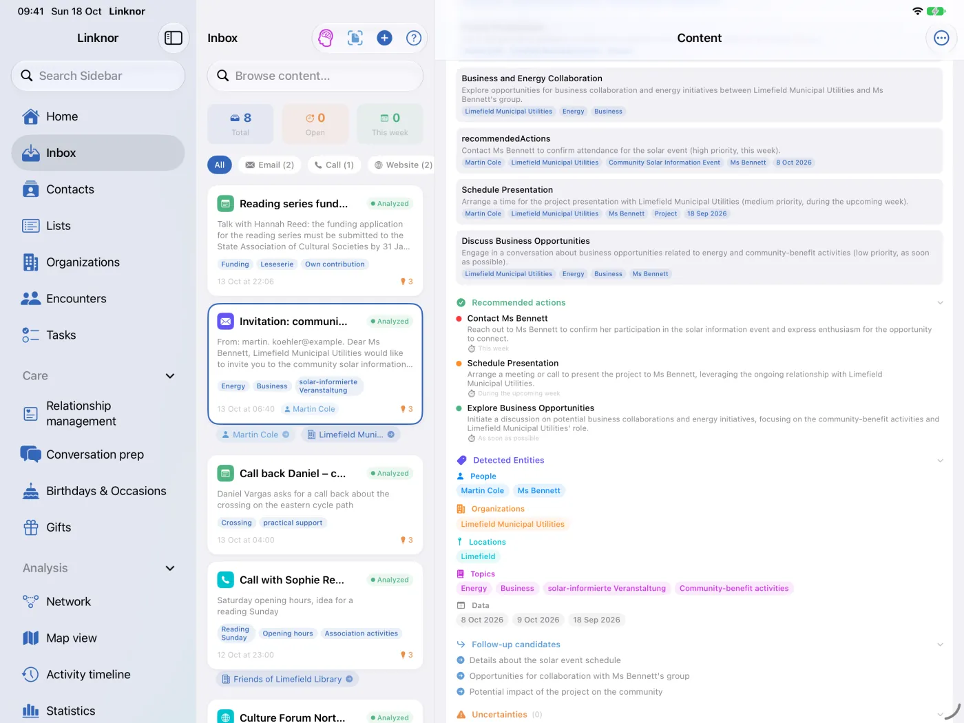The height and width of the screenshot is (723, 964).
Task: Open Relationship management
Action: 98,414
